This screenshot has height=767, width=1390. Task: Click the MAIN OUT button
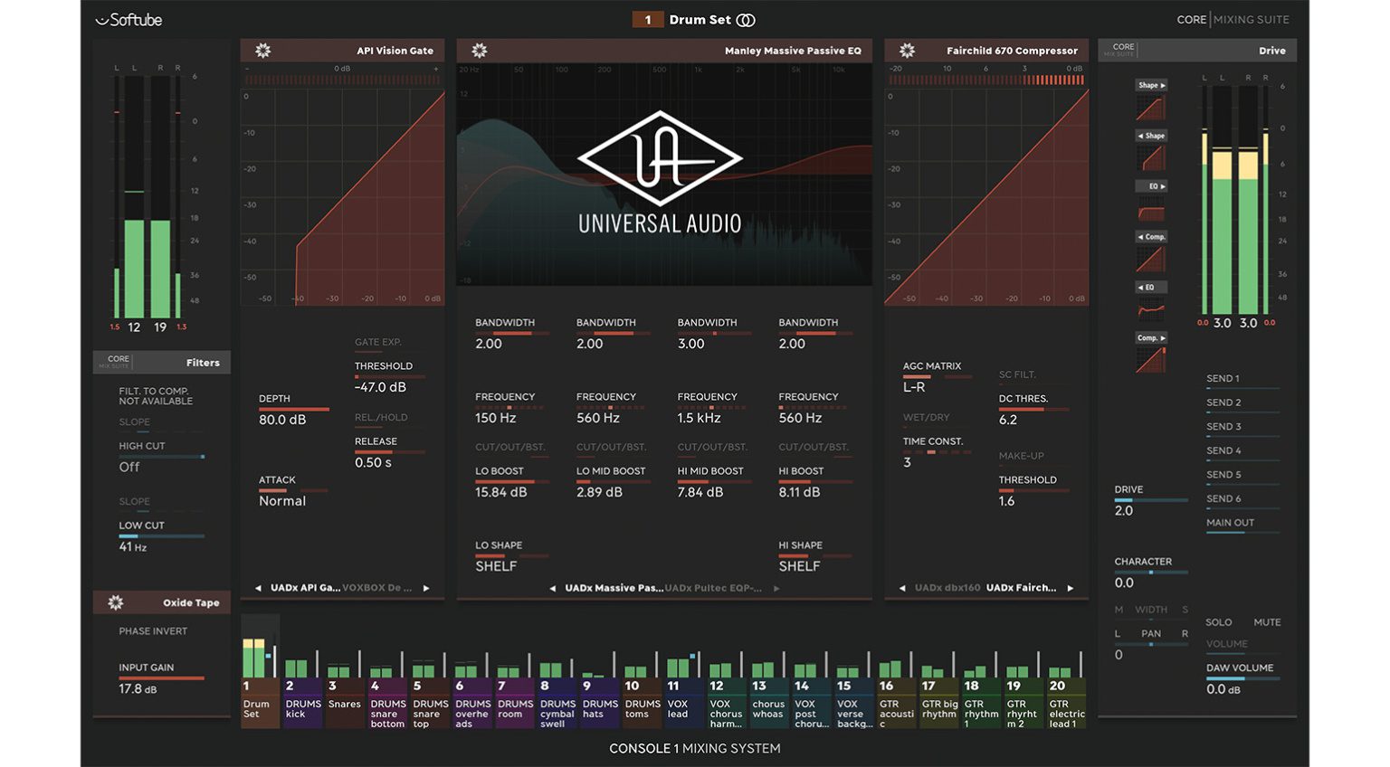[x=1231, y=523]
